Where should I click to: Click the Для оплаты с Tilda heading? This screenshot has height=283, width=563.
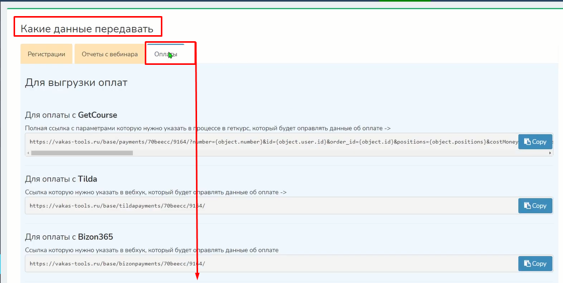(x=61, y=179)
